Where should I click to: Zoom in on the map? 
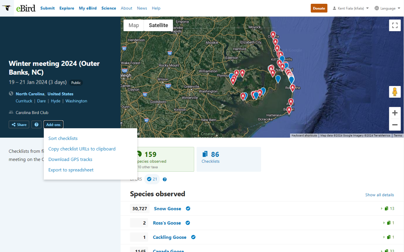[x=395, y=113]
